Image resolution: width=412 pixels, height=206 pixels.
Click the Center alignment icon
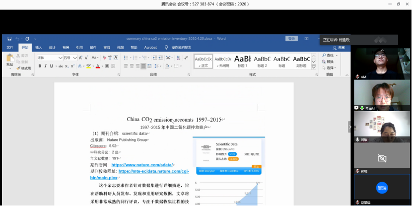click(x=132, y=66)
